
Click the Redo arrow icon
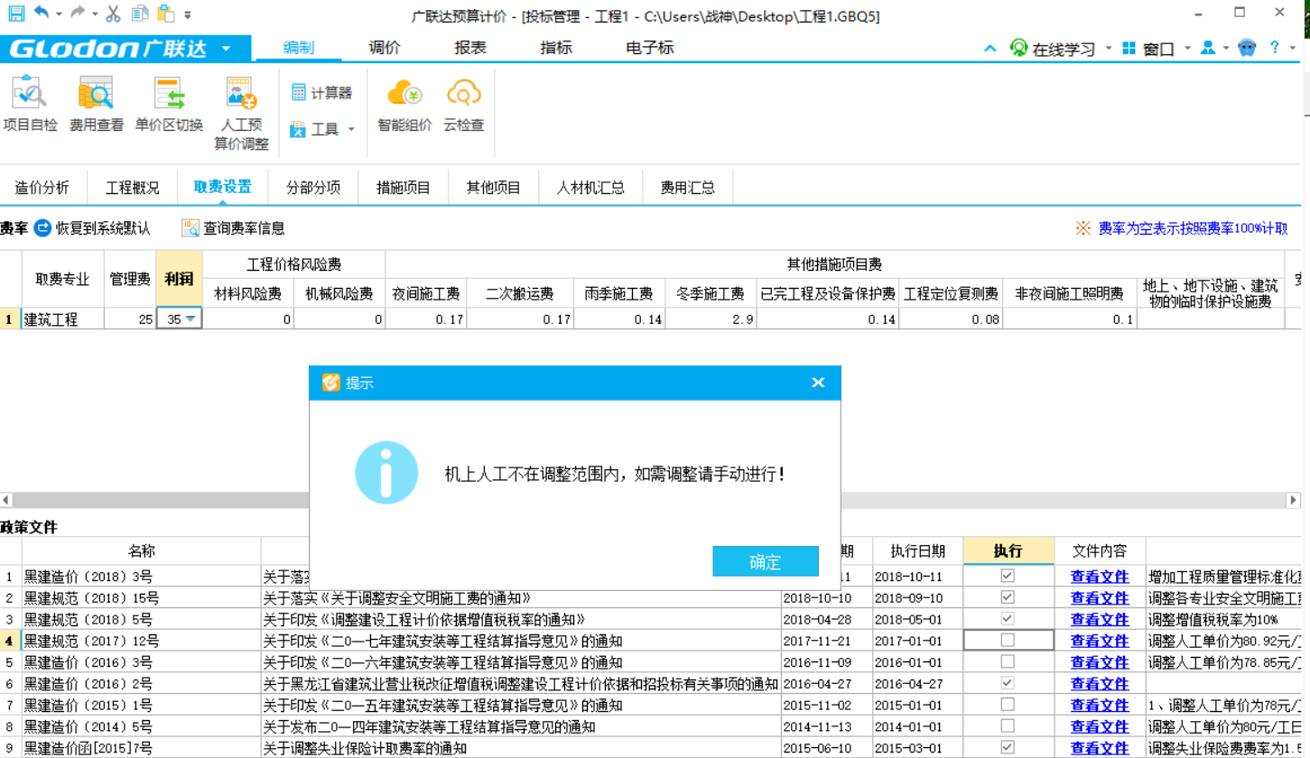(78, 14)
